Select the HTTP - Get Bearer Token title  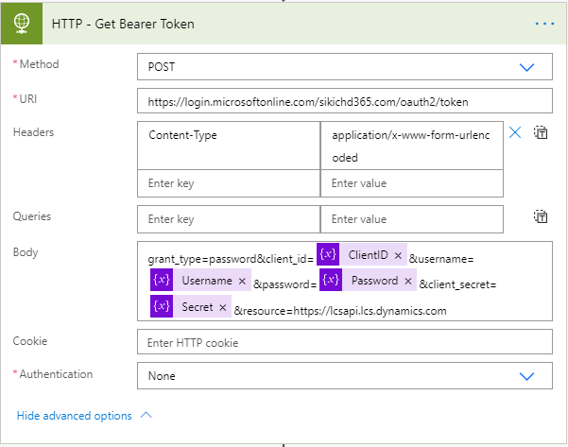click(x=123, y=24)
